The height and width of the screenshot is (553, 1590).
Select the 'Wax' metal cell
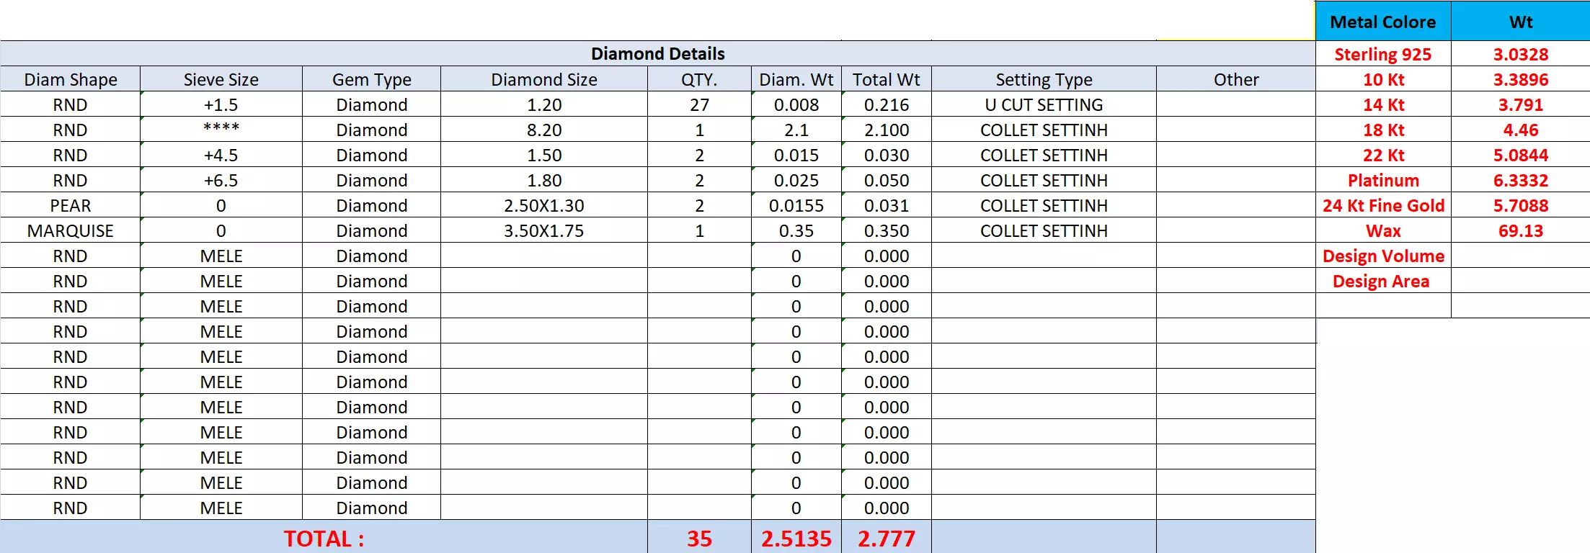(1383, 230)
